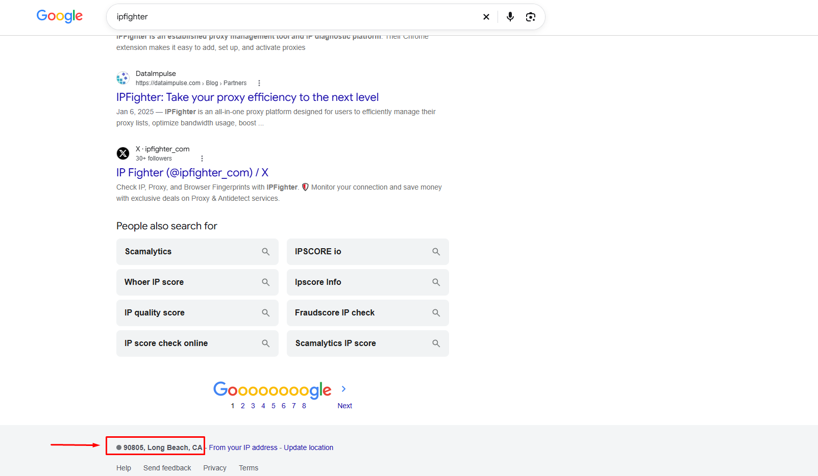Go to results page 8
This screenshot has height=476, width=818.
tap(304, 406)
